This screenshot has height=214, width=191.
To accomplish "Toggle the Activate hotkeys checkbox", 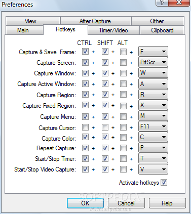I will (x=164, y=183).
